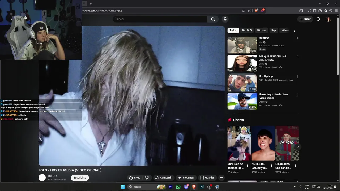This screenshot has height=191, width=340.
Task: Open Brave Rewards triangle icon
Action: tap(262, 11)
